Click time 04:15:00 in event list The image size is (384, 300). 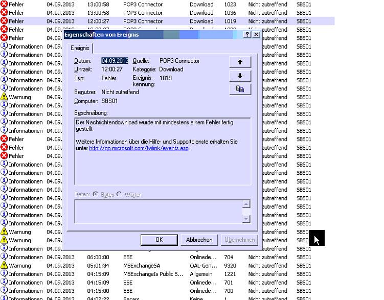coord(98,291)
